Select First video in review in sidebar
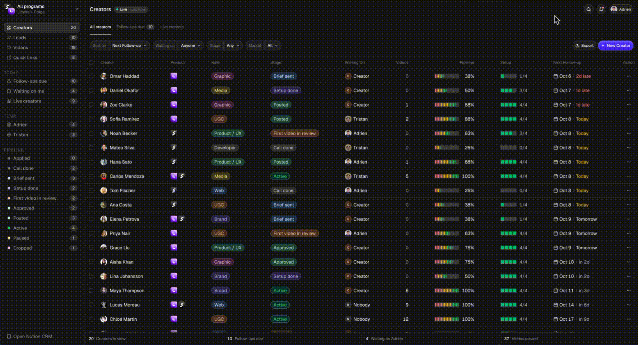The width and height of the screenshot is (638, 345). coord(42,198)
